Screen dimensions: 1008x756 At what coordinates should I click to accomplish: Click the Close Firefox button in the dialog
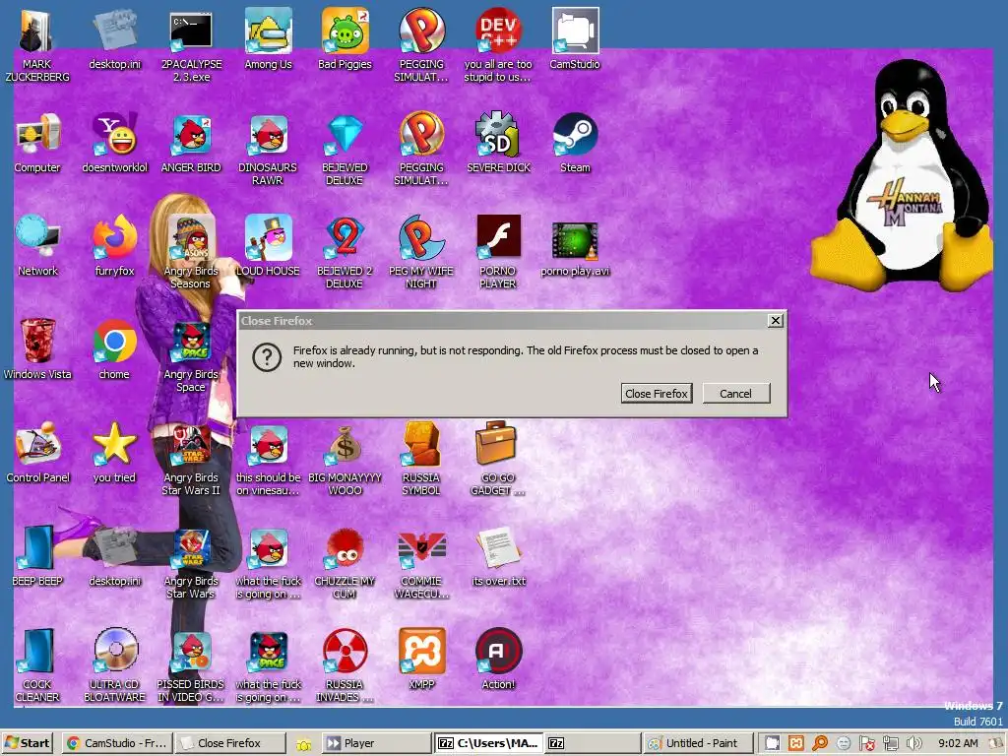click(x=657, y=394)
